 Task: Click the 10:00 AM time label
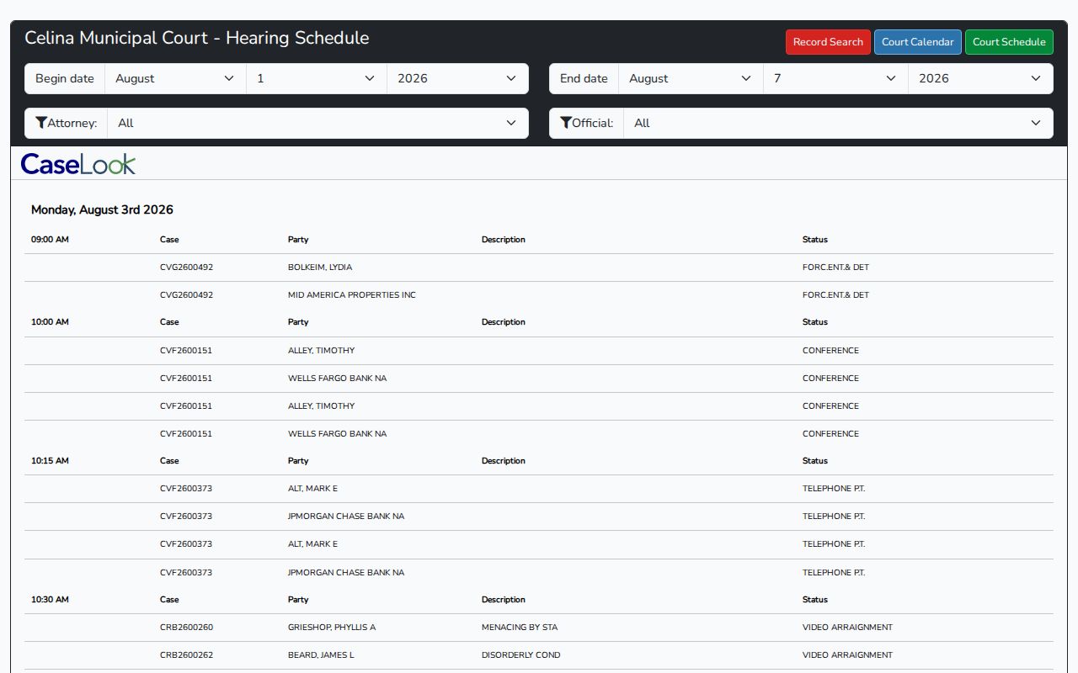tap(50, 322)
